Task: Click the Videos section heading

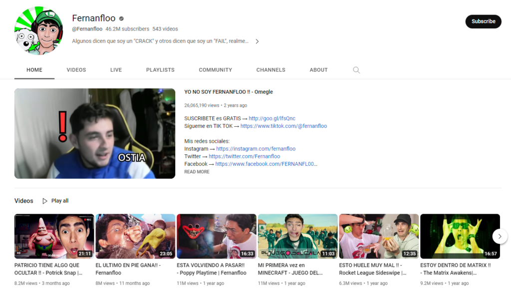Action: 24,201
